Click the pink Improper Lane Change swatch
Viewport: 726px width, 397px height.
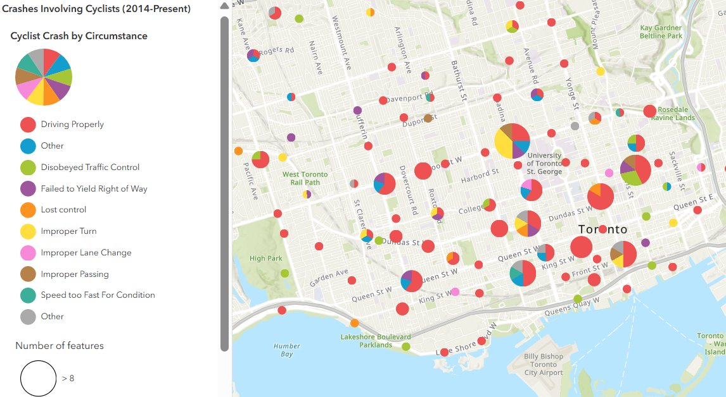pos(29,253)
